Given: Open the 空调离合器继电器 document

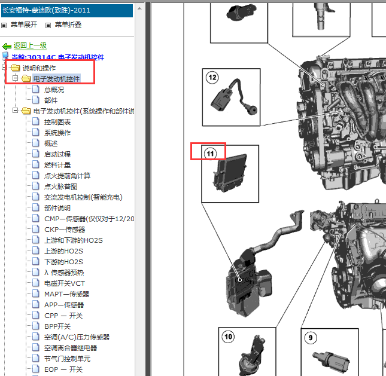Looking at the screenshot, I should pyautogui.click(x=71, y=348).
